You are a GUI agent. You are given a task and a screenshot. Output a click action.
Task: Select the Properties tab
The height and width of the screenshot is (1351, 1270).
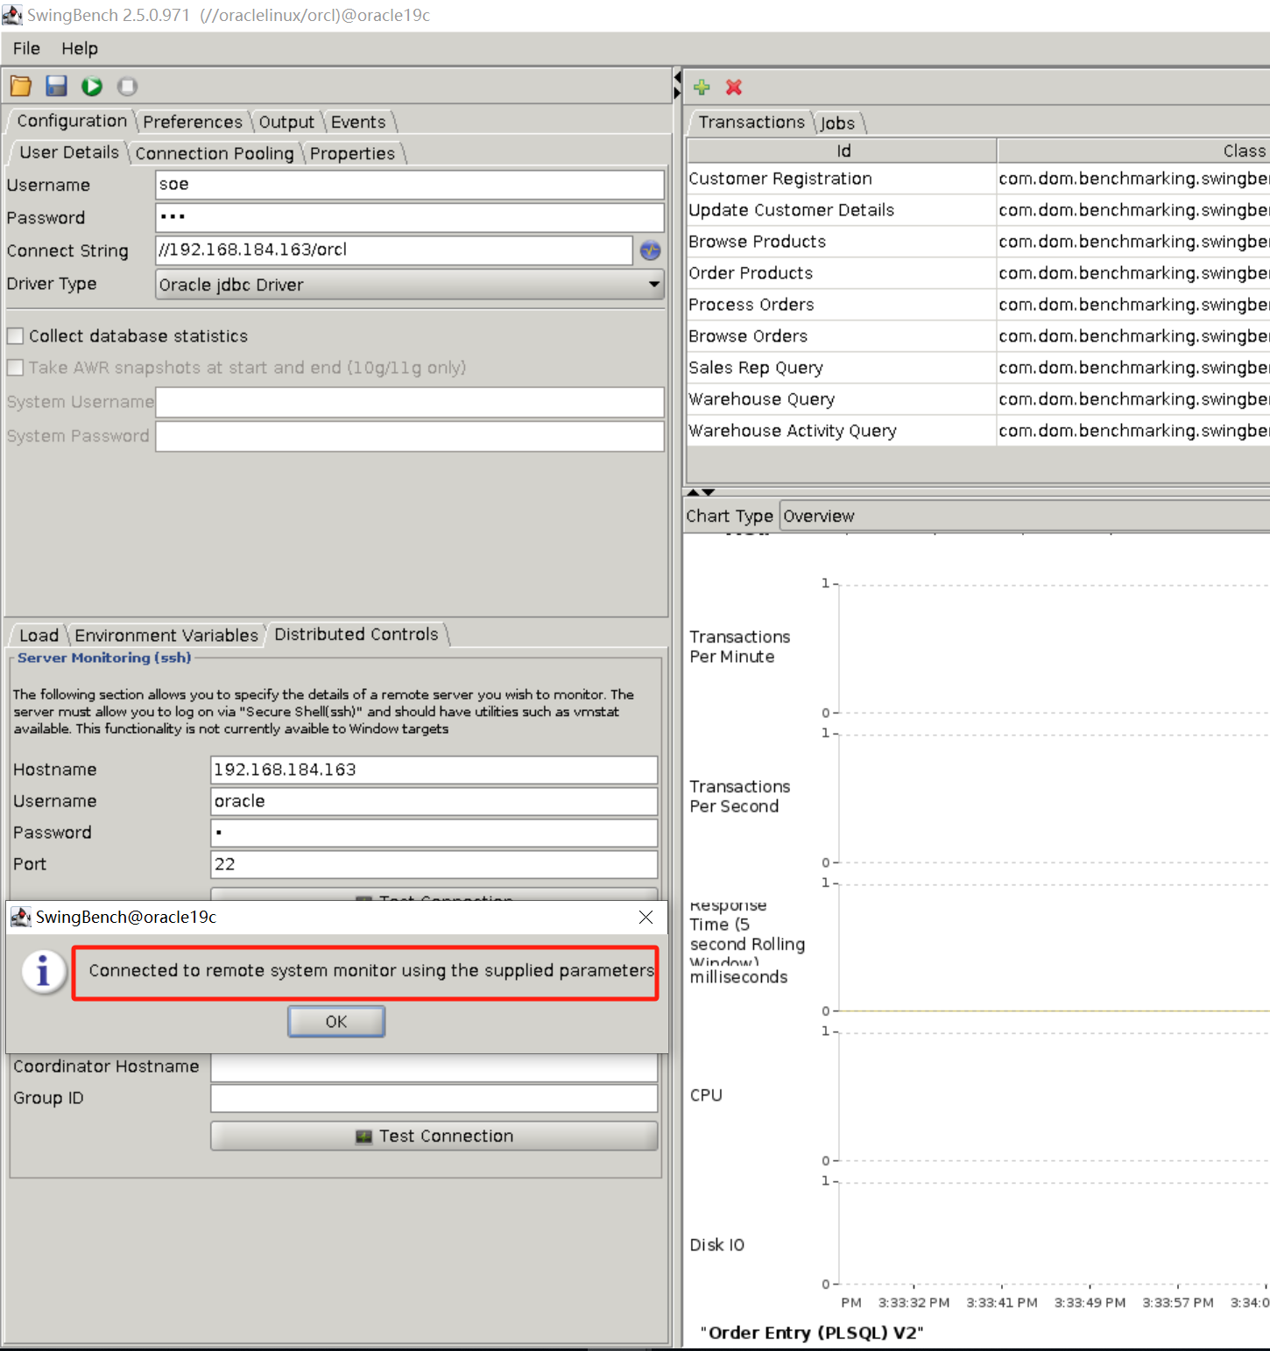pos(352,153)
